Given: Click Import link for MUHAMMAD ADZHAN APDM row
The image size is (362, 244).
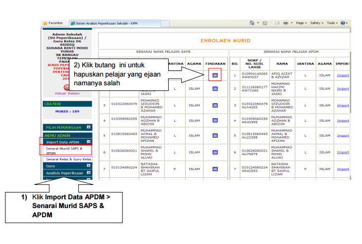Looking at the screenshot, I should (343, 121).
